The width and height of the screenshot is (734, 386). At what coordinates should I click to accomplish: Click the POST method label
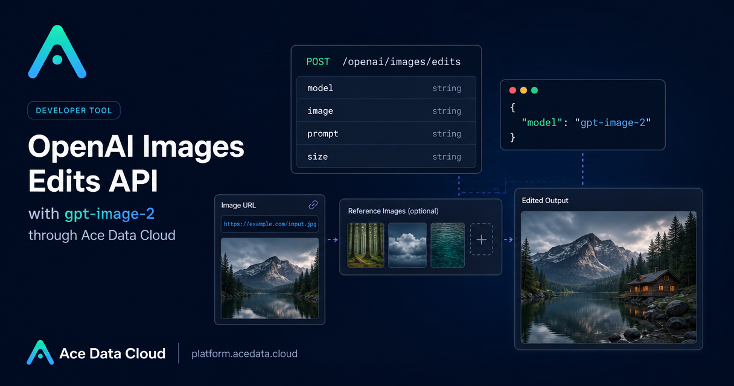[x=318, y=62]
